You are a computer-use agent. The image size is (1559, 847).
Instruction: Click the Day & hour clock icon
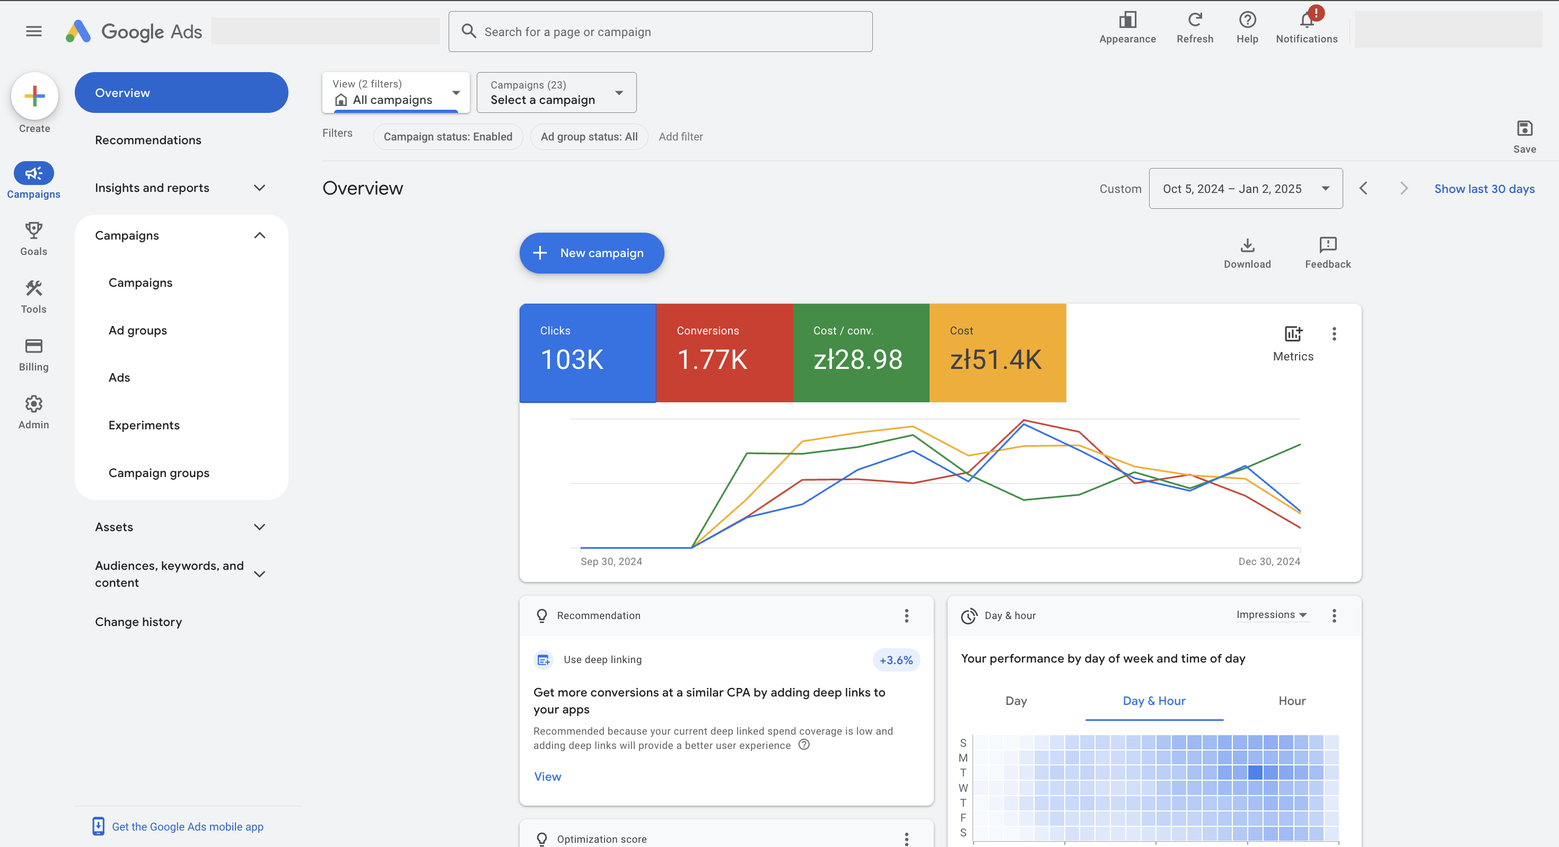tap(968, 616)
